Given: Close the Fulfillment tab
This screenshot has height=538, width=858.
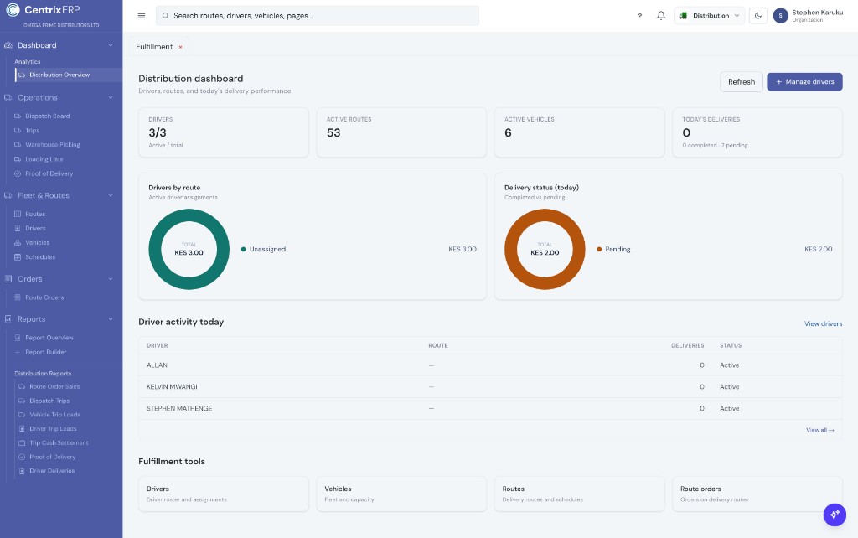Looking at the screenshot, I should pyautogui.click(x=181, y=47).
